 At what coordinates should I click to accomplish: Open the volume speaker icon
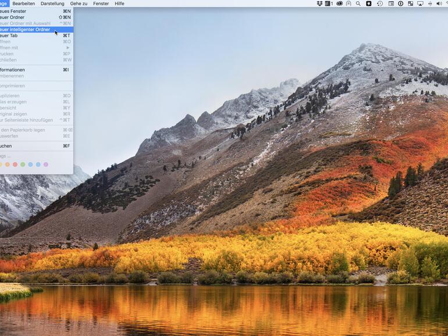click(439, 3)
